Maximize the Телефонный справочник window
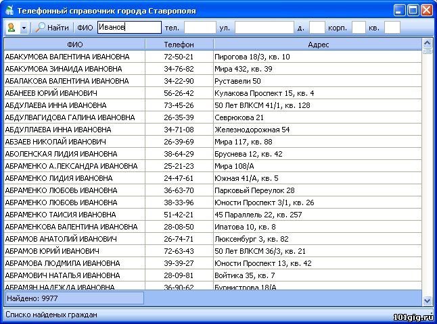The height and width of the screenshot is (324, 437). pos(413,11)
